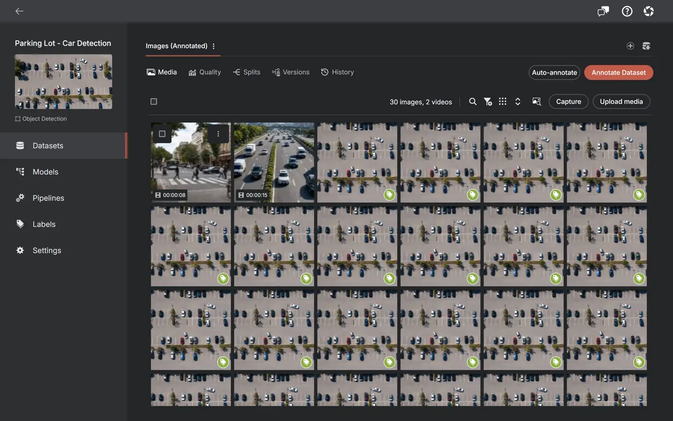Image resolution: width=673 pixels, height=421 pixels.
Task: Click the project preview thumbnail in sidebar
Action: [x=64, y=82]
